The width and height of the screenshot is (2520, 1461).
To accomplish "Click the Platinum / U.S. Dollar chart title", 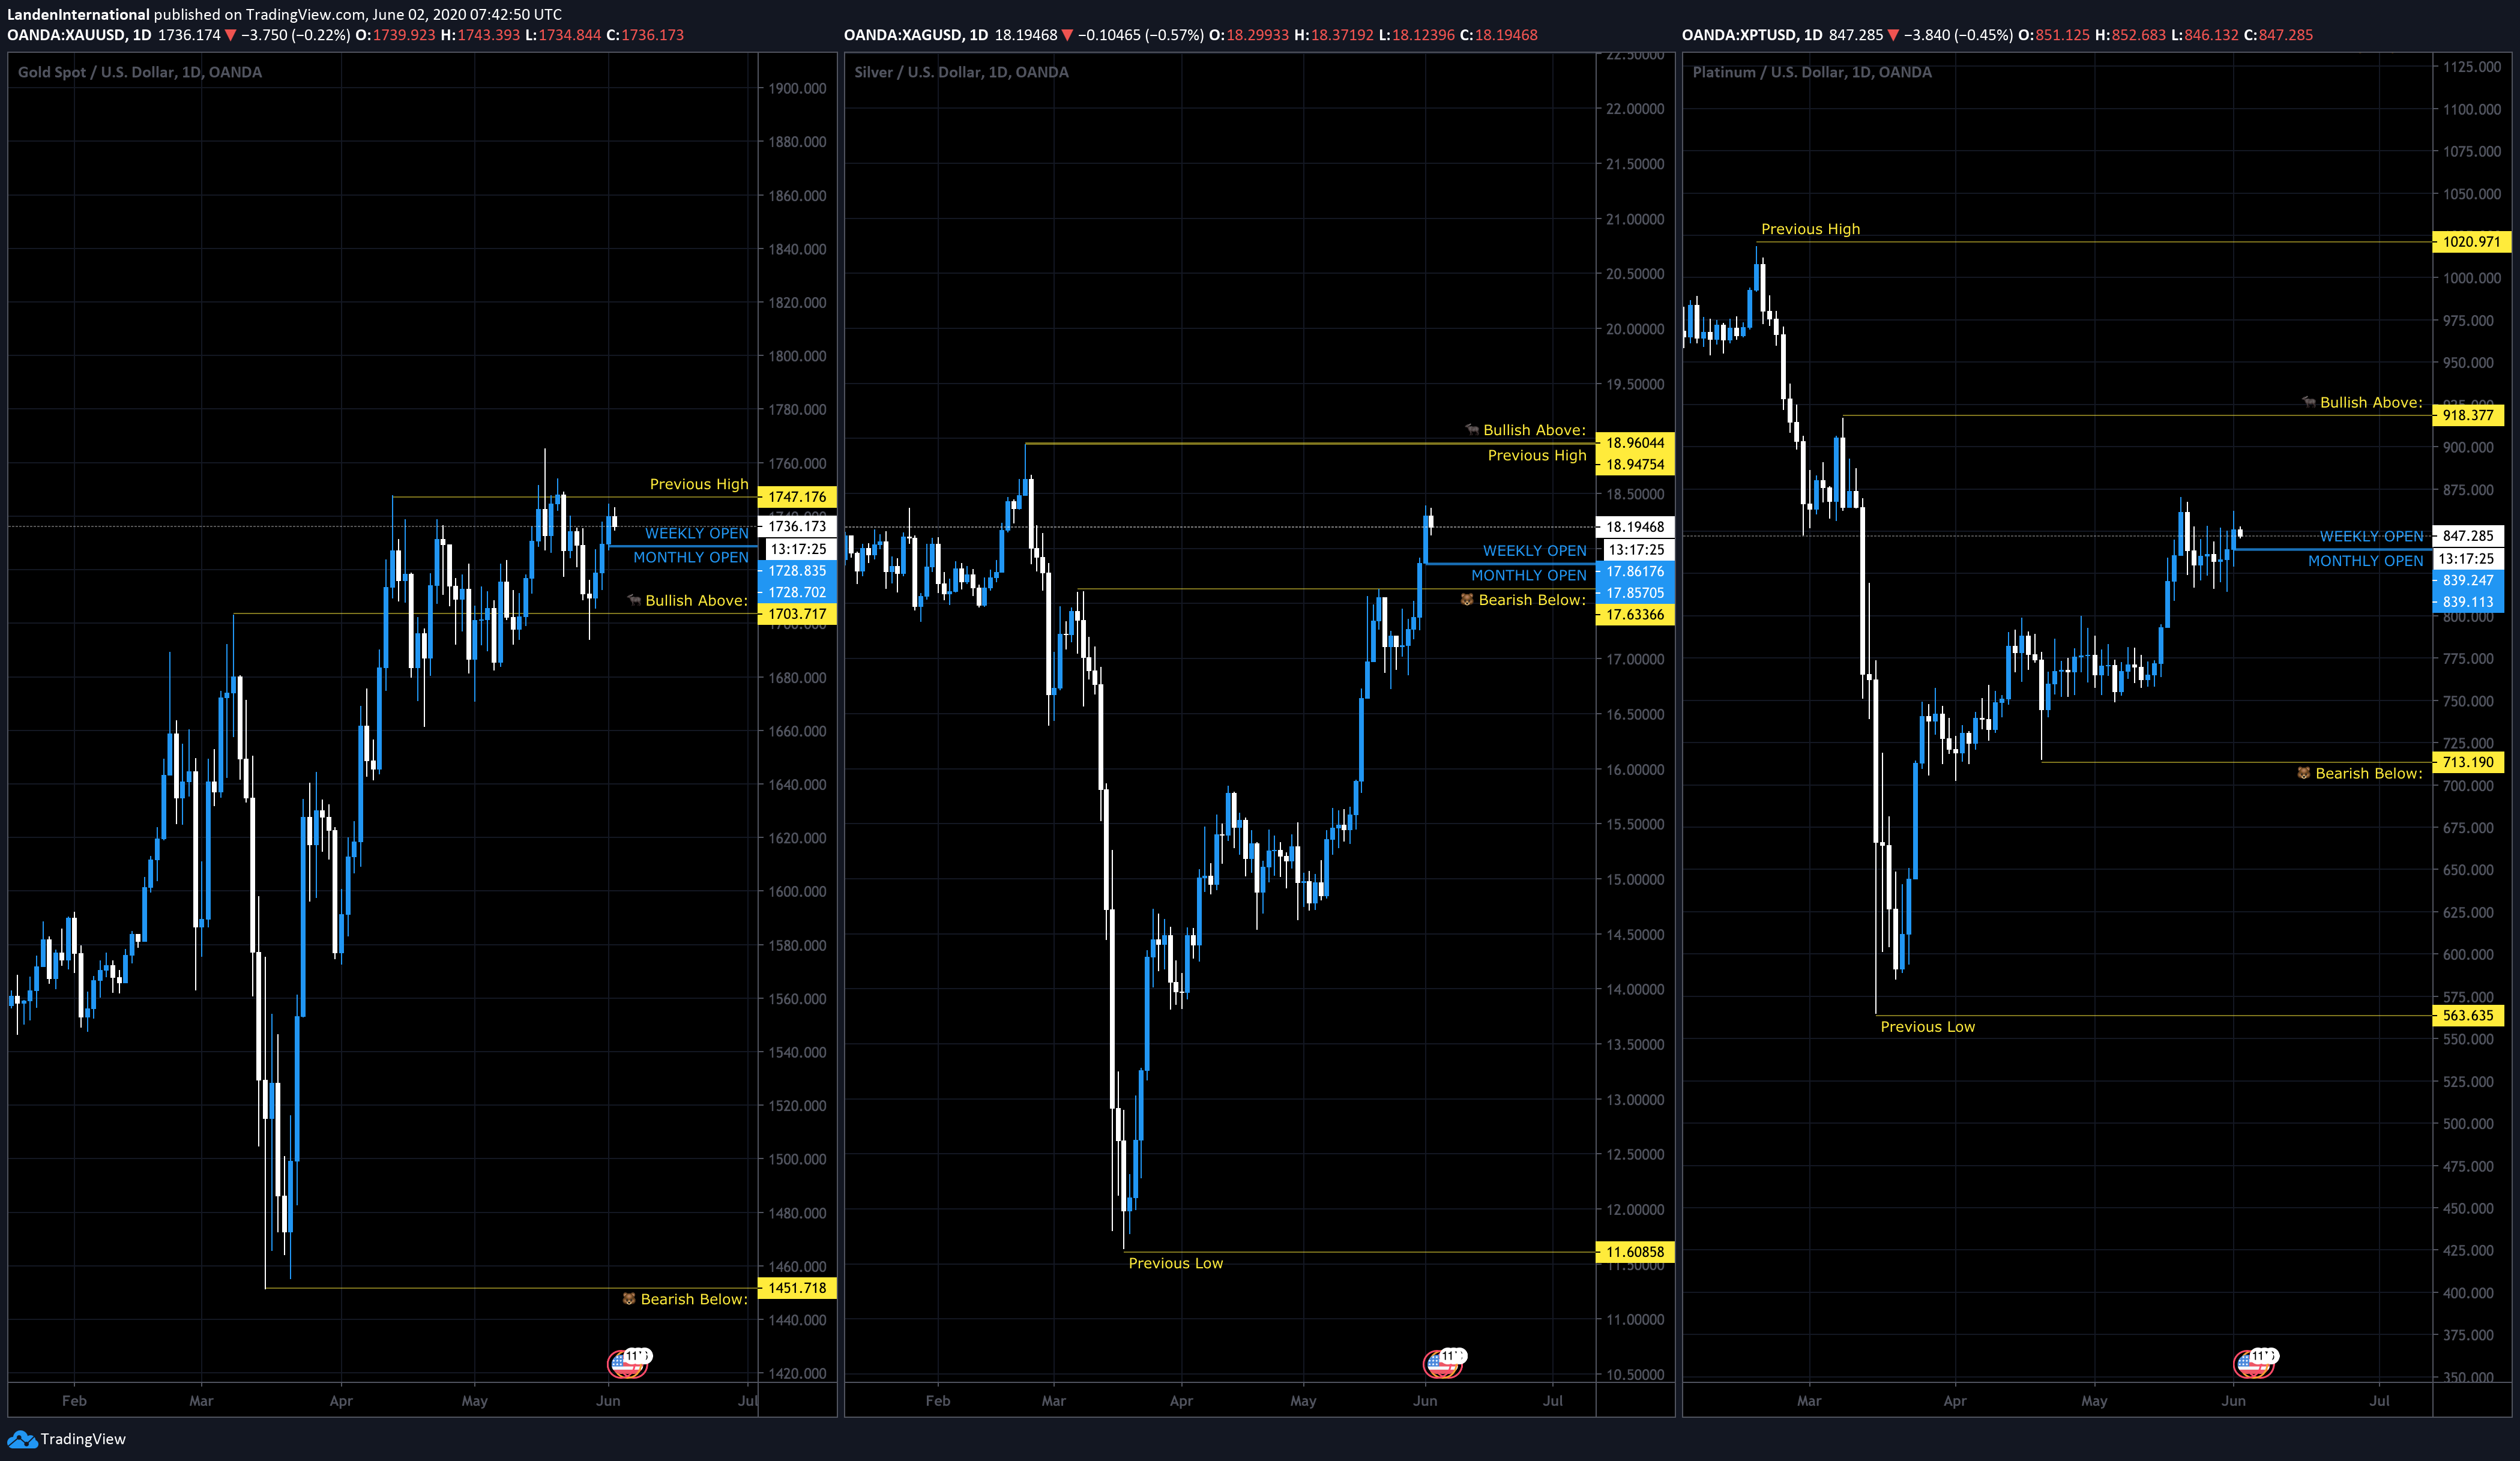I will [1812, 72].
